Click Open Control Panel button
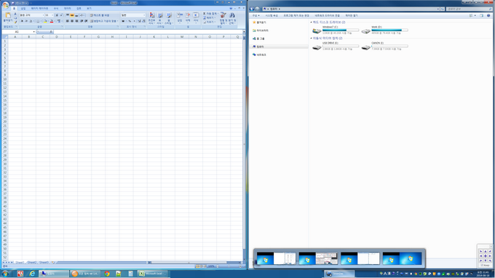The image size is (495, 278). tap(352, 15)
